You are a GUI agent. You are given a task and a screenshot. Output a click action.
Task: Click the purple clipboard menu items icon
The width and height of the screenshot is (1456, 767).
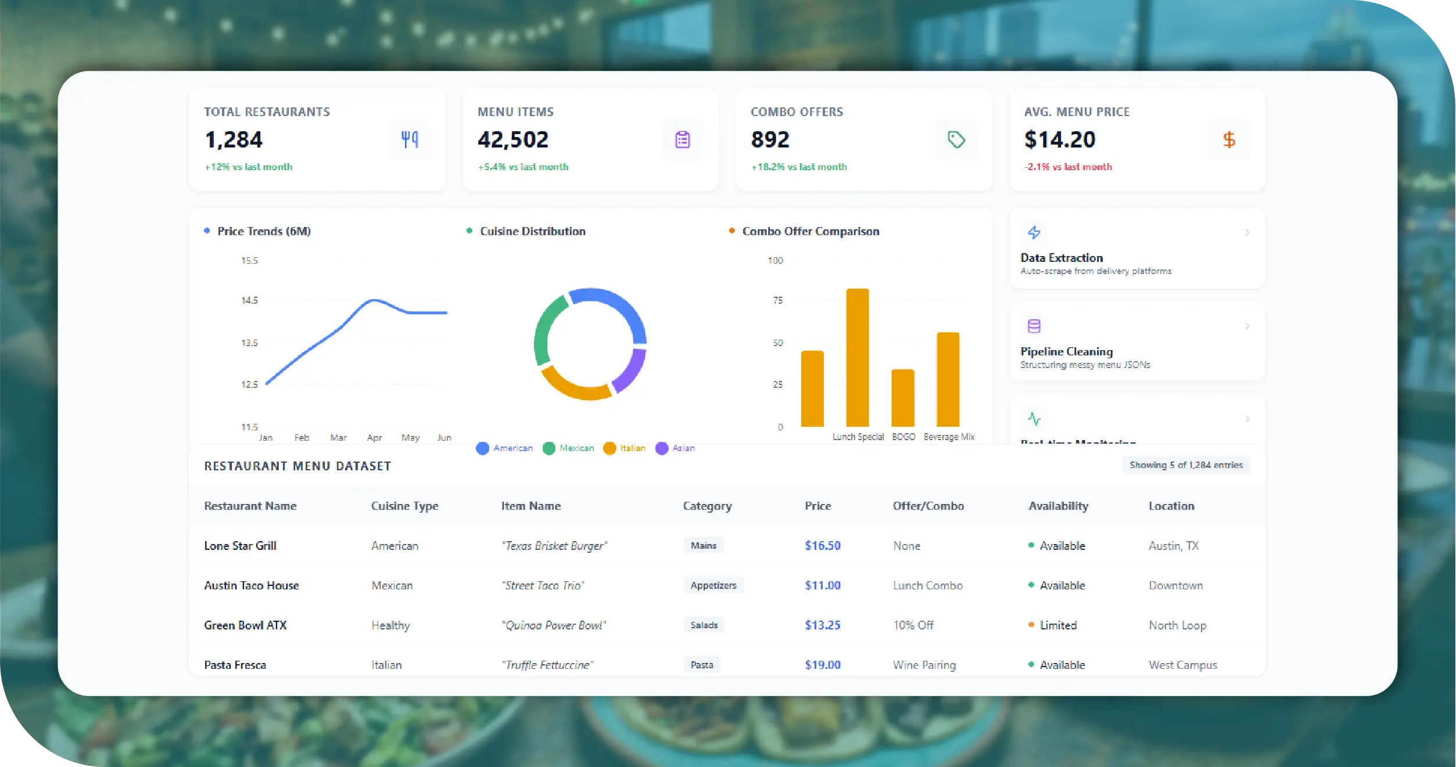683,139
